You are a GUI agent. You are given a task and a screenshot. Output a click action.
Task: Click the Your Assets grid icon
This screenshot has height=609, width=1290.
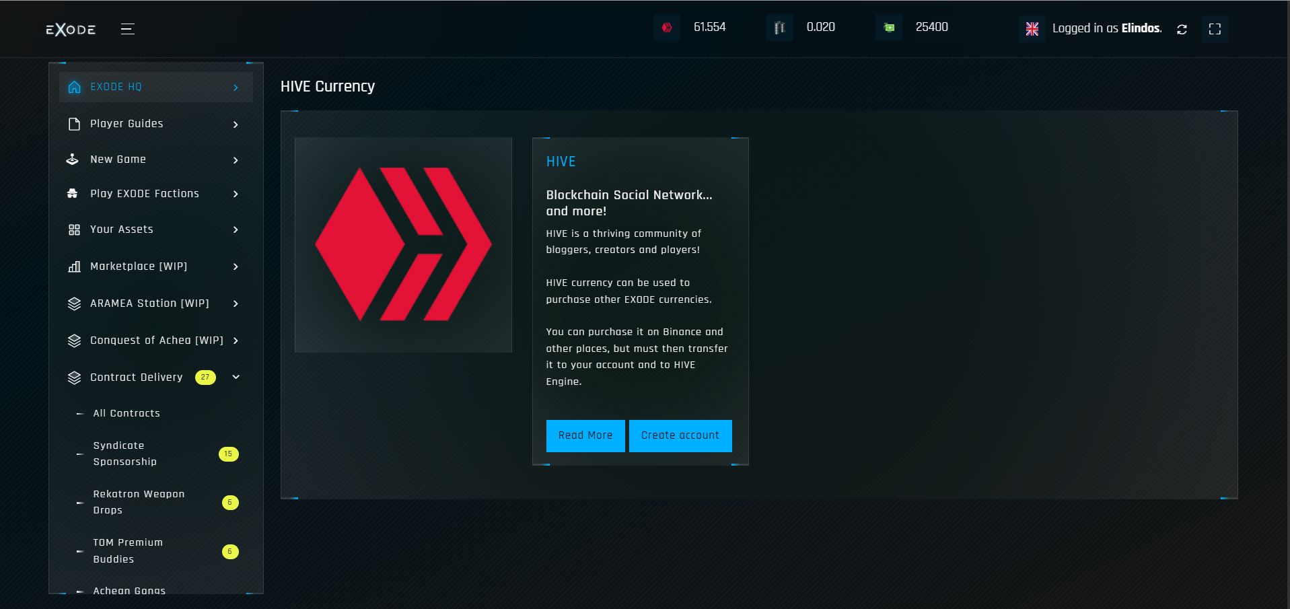[x=74, y=229]
